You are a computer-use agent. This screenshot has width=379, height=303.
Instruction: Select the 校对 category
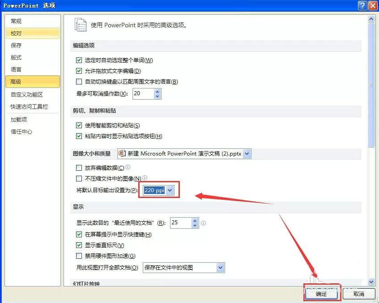32,34
